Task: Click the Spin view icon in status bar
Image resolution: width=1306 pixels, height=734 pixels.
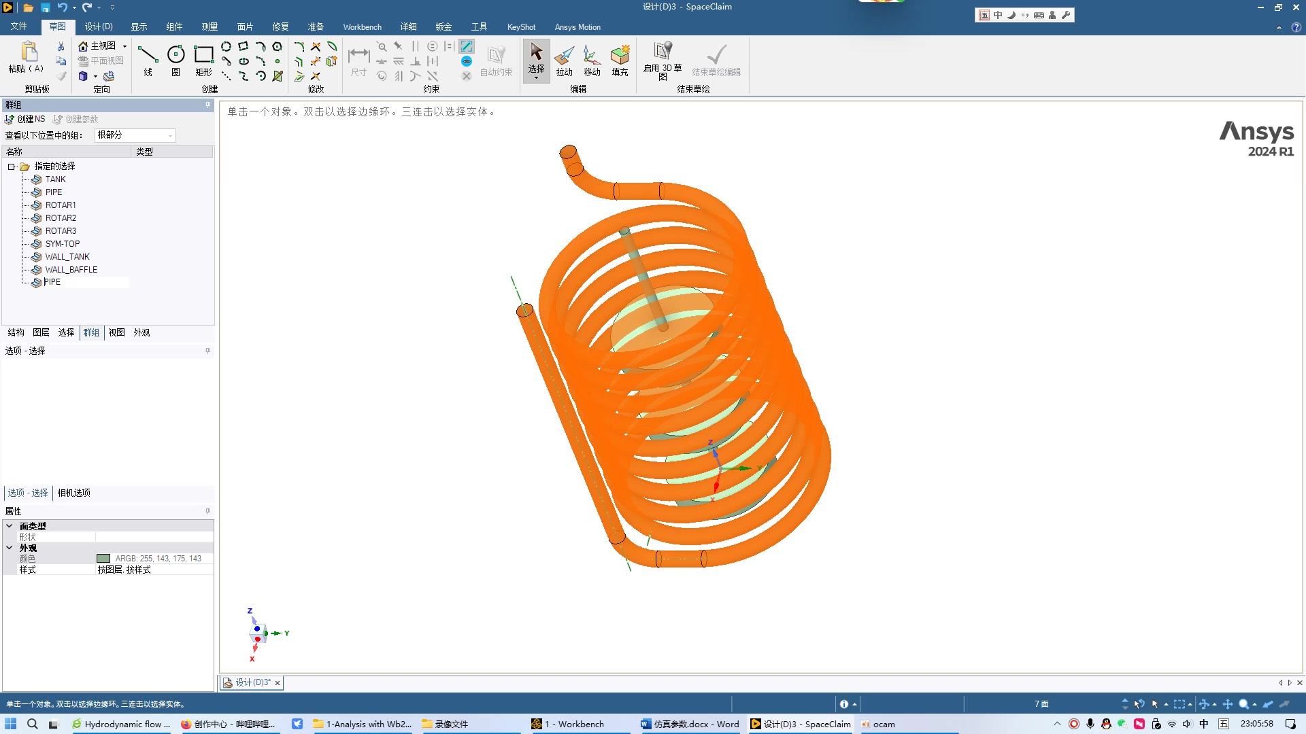Action: pos(1204,704)
